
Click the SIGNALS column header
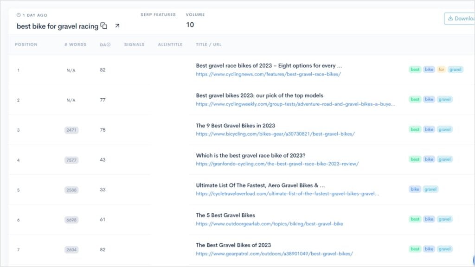134,44
